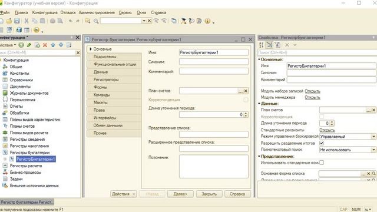The height and width of the screenshot is (212, 377).
Task: Open Модуль менеджера link
Action: click(x=312, y=97)
